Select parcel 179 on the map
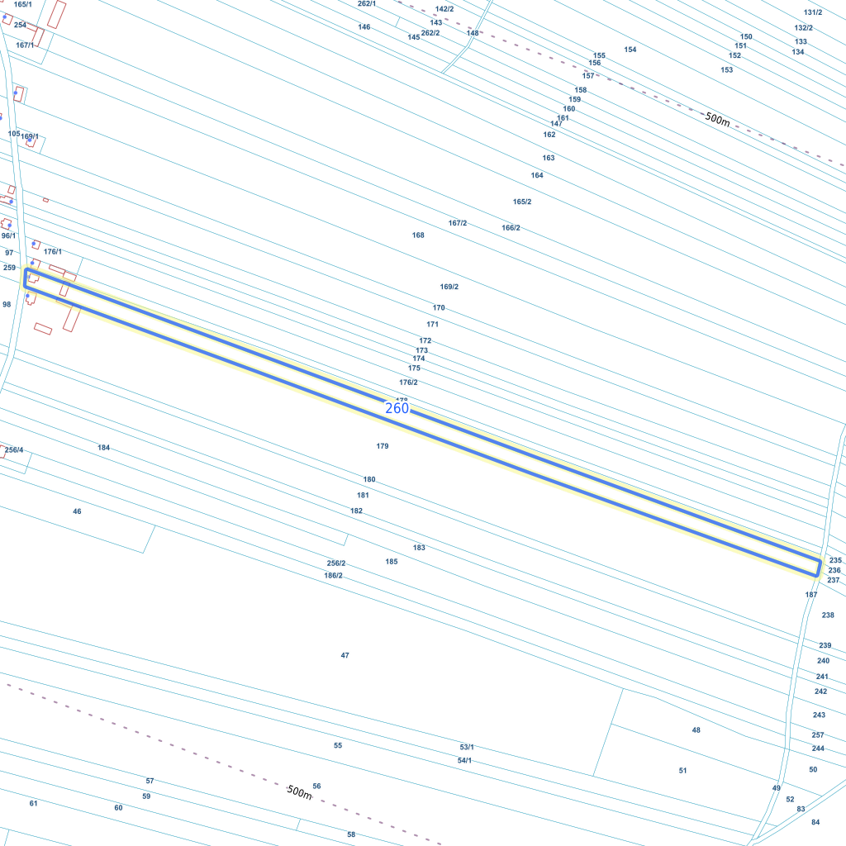846x846 pixels. point(383,446)
